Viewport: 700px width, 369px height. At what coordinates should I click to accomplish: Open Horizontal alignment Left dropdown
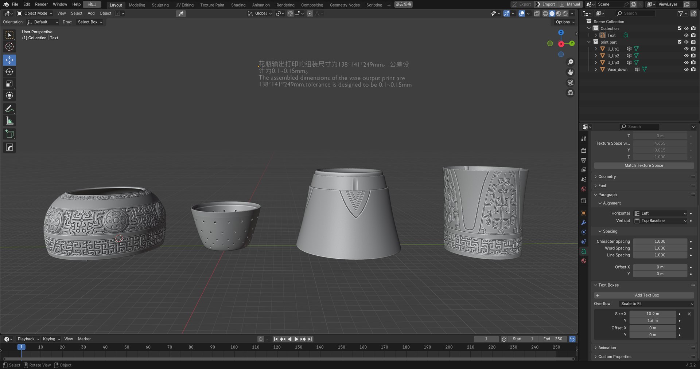(660, 213)
